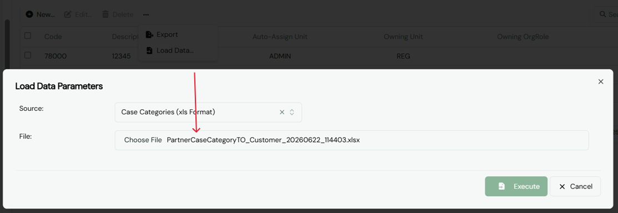
Task: Clear the Case Categories source selection
Action: [282, 112]
